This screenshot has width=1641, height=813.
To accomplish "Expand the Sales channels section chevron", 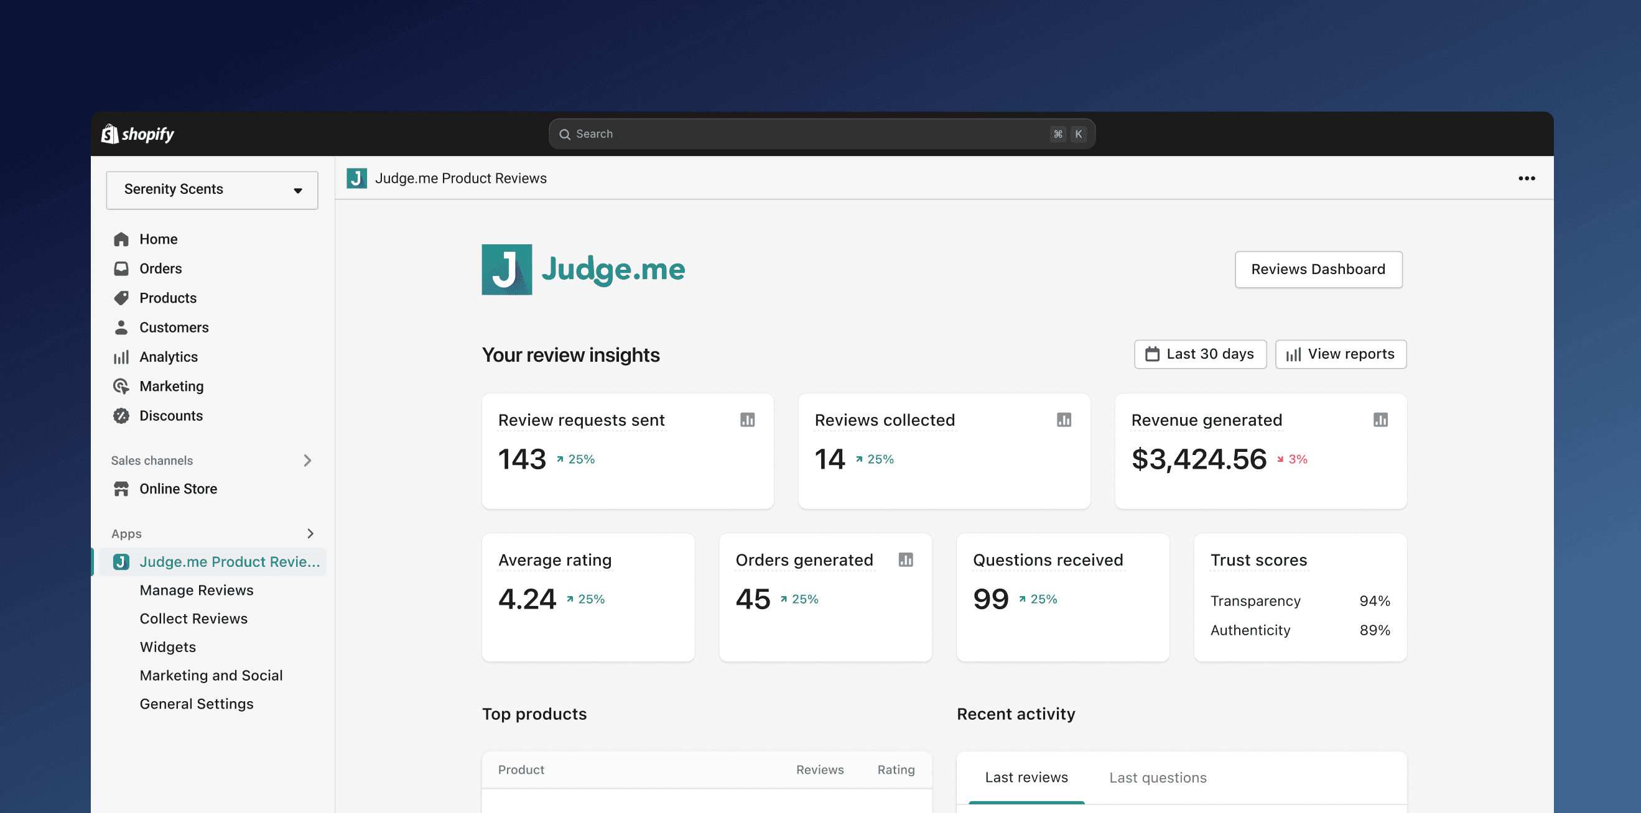I will [x=308, y=461].
